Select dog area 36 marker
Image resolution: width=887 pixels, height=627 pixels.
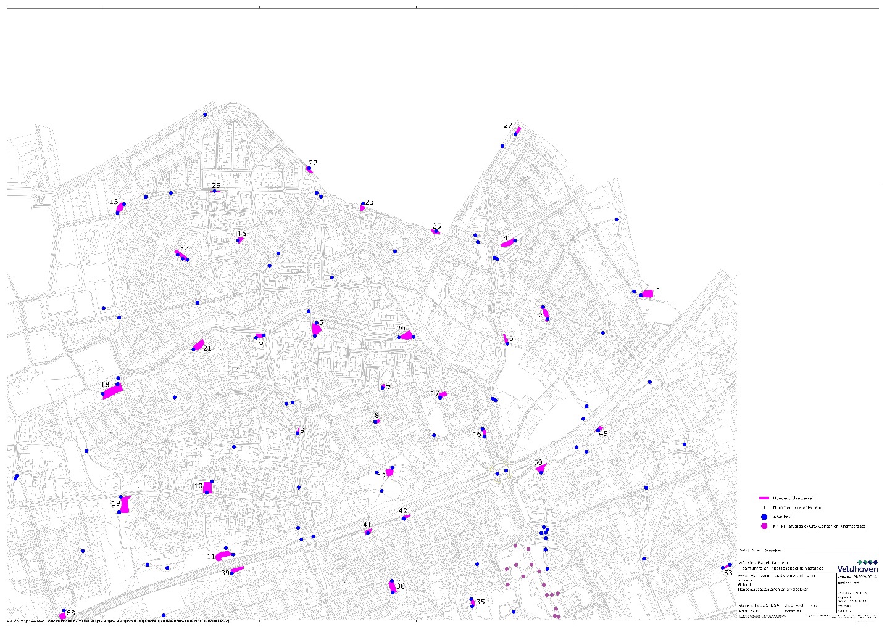[x=392, y=586]
